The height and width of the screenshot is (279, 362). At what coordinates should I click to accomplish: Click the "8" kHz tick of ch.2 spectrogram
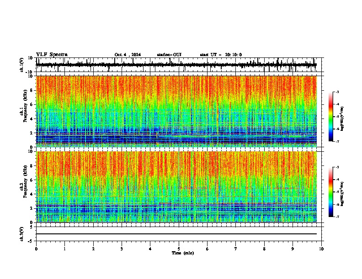[x=32, y=166]
